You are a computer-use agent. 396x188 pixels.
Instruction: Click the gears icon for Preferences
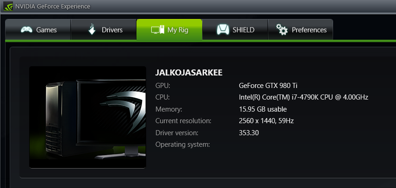281,30
